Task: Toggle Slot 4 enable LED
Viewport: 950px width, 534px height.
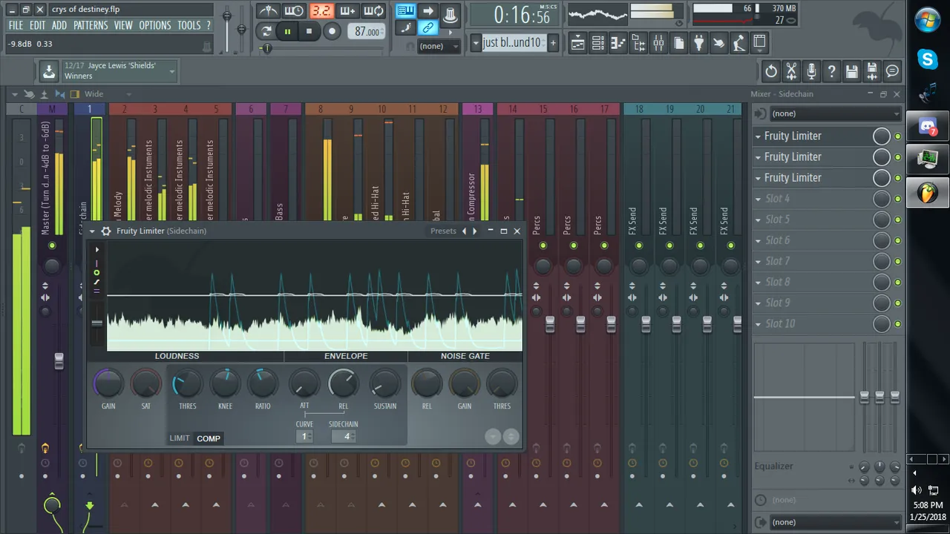Action: point(897,199)
